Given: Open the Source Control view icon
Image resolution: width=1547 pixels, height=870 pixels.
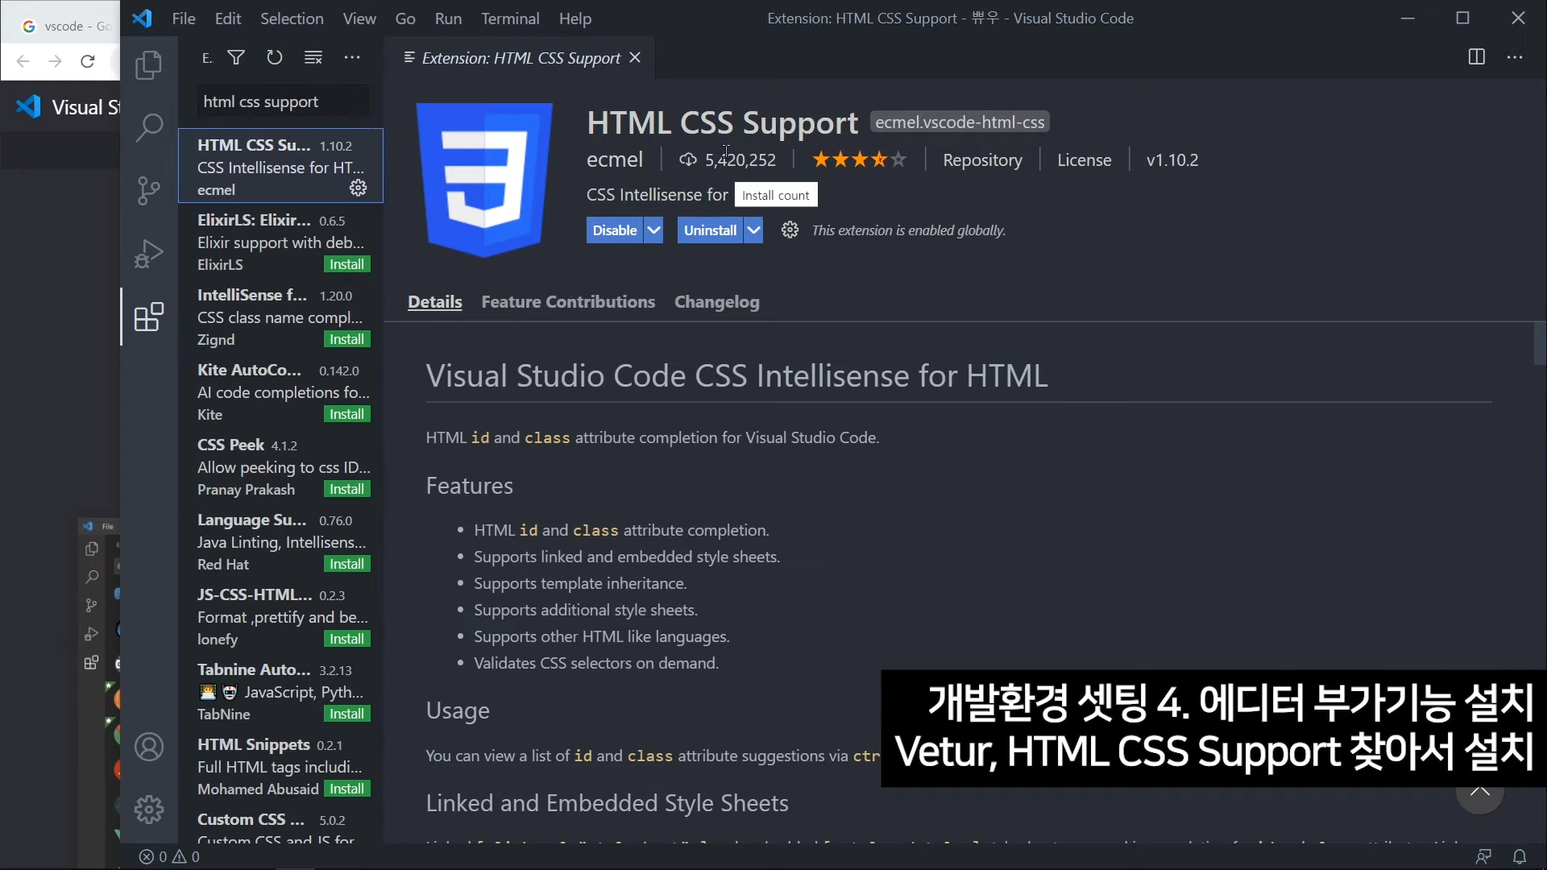Looking at the screenshot, I should pyautogui.click(x=148, y=191).
